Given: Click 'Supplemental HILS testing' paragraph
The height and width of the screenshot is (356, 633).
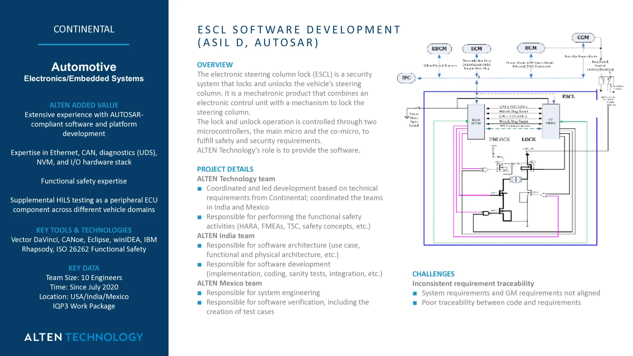Looking at the screenshot, I should click(x=84, y=205).
